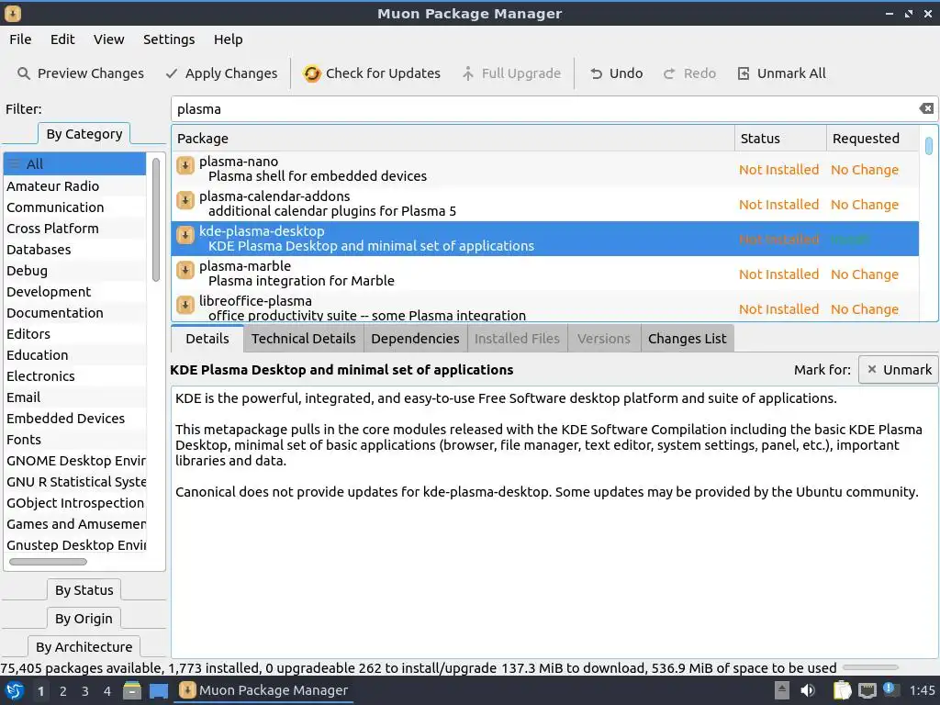Switch to the Dependencies tab
940x705 pixels.
415,339
